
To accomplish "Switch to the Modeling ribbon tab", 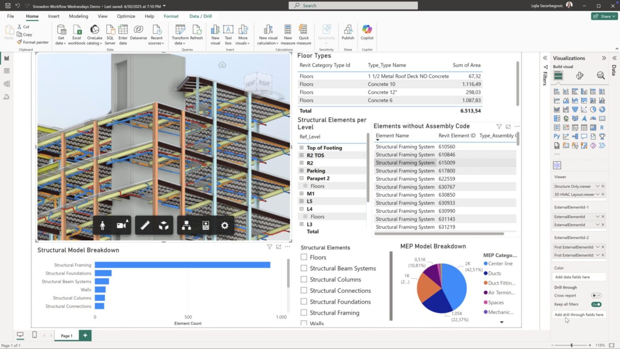I will [78, 16].
